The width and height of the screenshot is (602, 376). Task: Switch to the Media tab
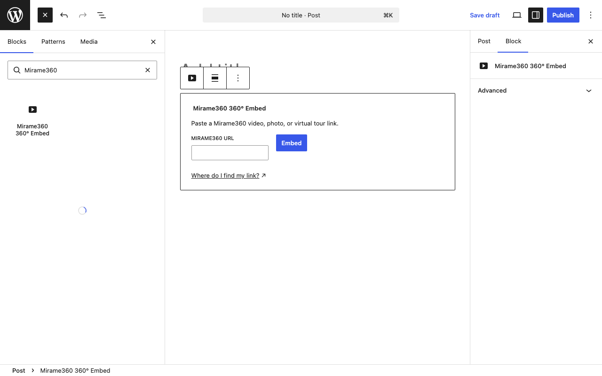tap(89, 41)
